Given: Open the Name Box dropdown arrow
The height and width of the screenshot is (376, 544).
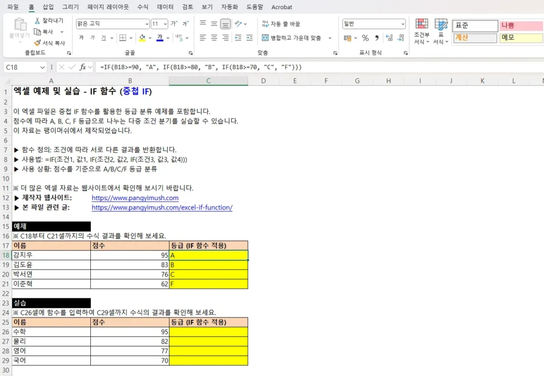Looking at the screenshot, I should pos(42,68).
